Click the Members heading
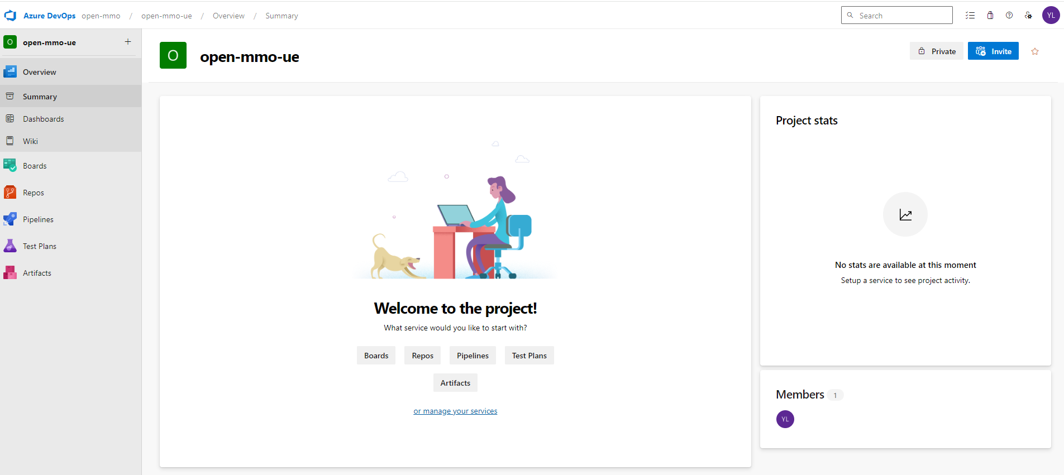Screen dimensions: 1064x475 point(800,395)
